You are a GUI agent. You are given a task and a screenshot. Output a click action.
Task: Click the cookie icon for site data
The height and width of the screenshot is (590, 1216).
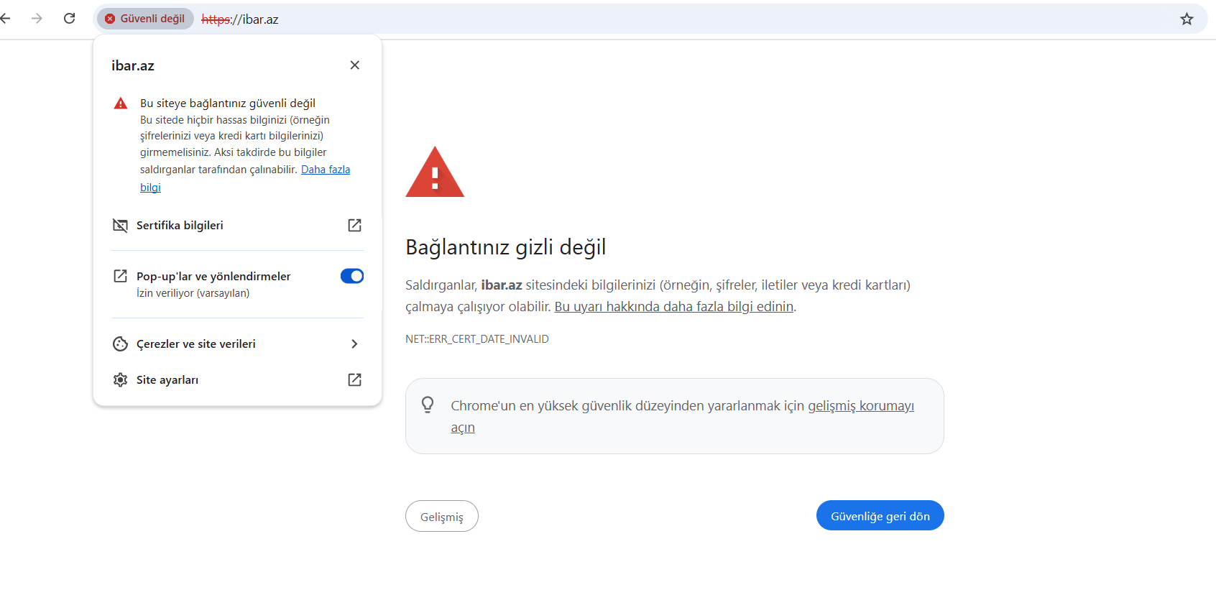coord(120,344)
